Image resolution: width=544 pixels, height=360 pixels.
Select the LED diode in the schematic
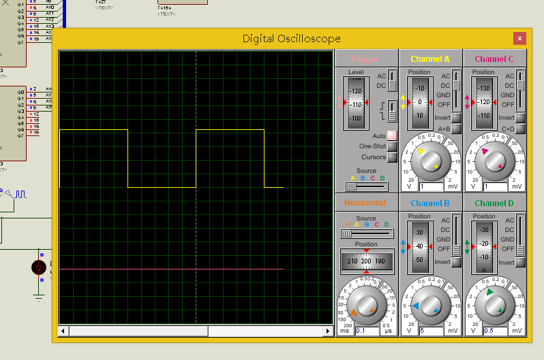(x=39, y=267)
